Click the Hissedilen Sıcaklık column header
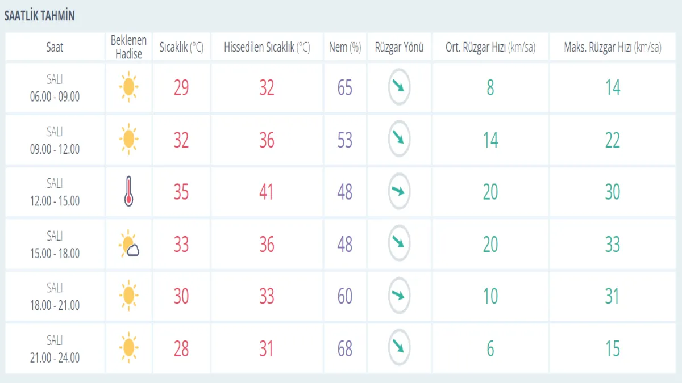Viewport: 682px width, 383px height. coord(267,47)
